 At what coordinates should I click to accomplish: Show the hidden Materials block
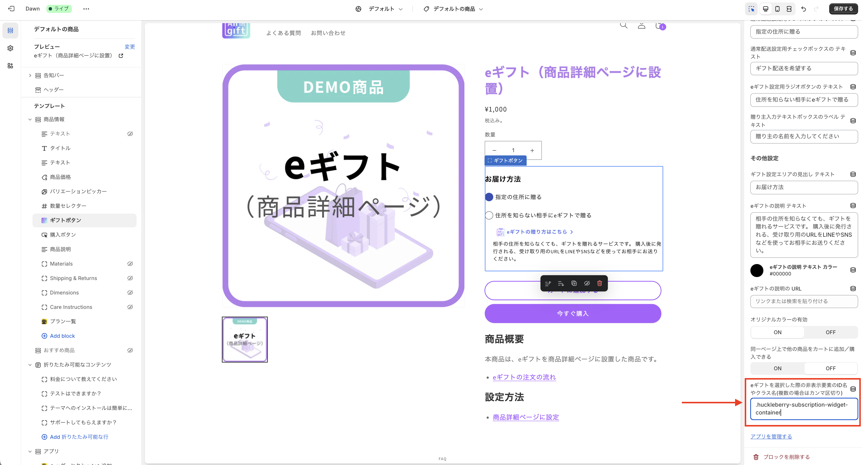pos(130,263)
